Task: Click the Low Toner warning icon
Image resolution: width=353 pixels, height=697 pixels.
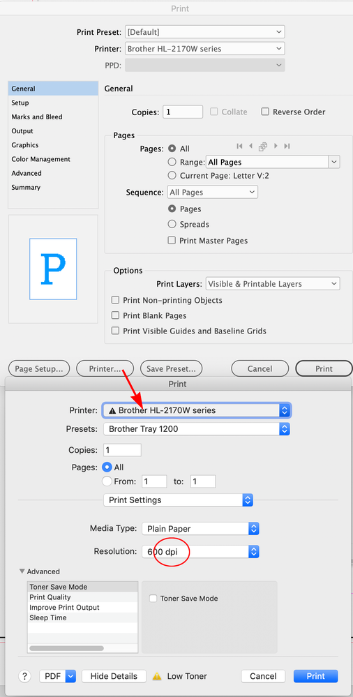Action: pyautogui.click(x=157, y=677)
